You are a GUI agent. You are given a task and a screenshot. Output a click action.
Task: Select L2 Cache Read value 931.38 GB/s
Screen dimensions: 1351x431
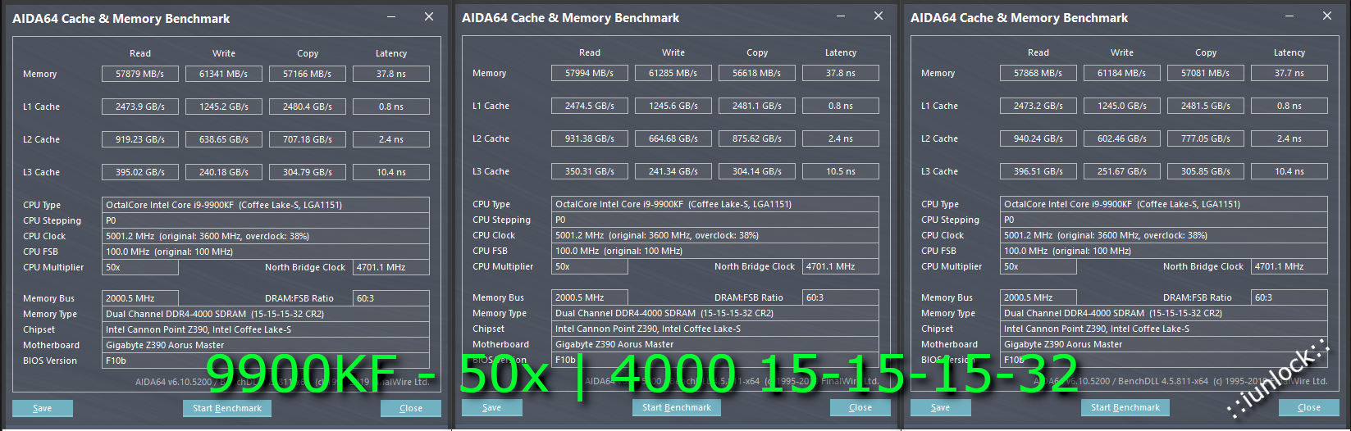[x=590, y=138]
